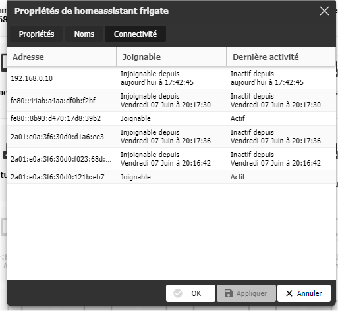Viewport: 338px width, 311px height.
Task: Select the fe80::44ab:a4aa:df0b:f2bf row
Action: coord(171,101)
